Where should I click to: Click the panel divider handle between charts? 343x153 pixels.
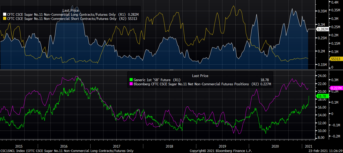coord(171,70)
